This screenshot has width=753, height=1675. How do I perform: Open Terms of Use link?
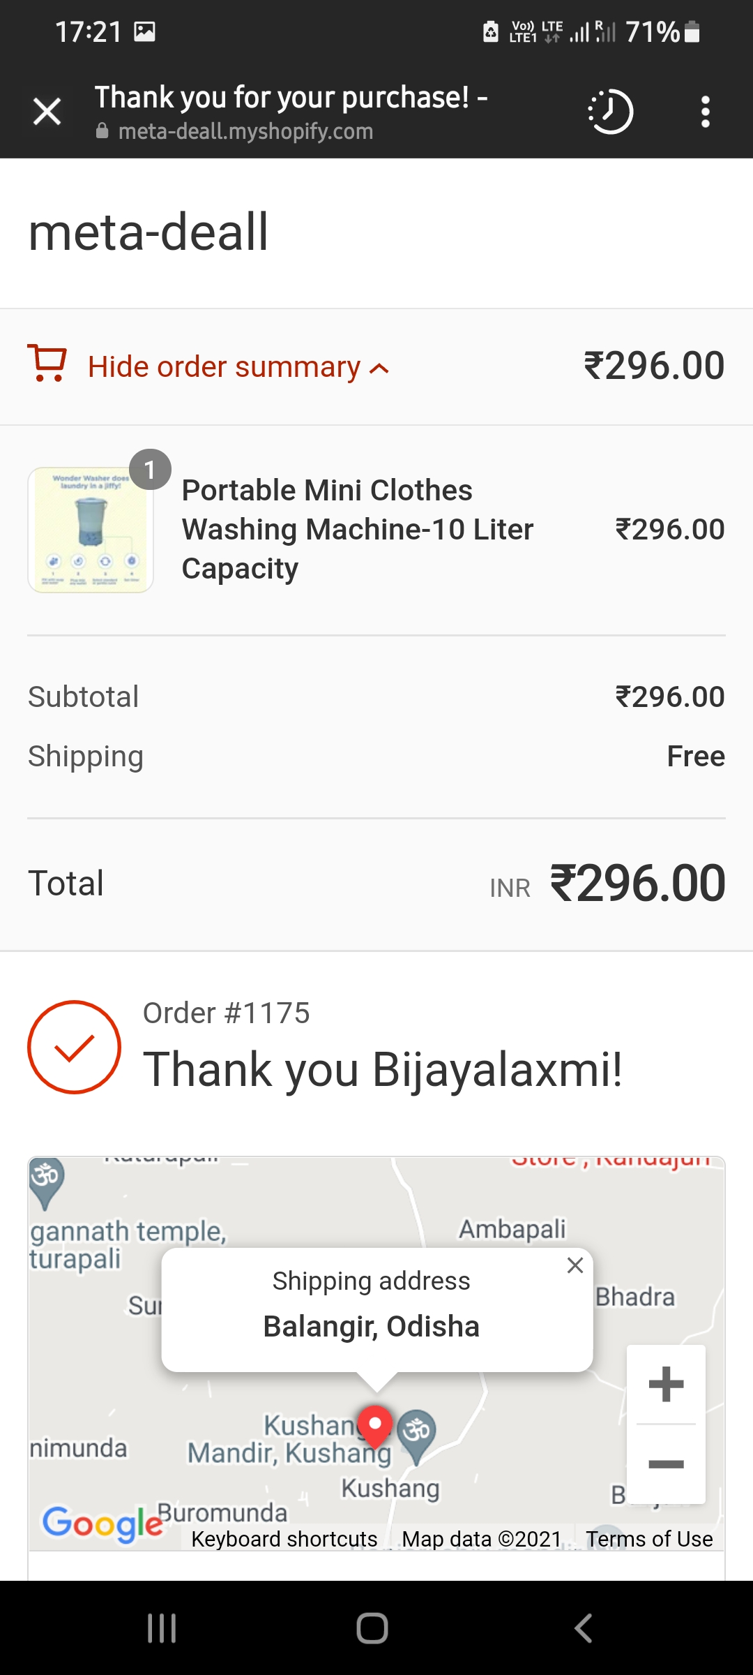649,1539
